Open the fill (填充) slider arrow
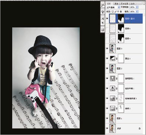The image size is (146, 135). (137, 11)
